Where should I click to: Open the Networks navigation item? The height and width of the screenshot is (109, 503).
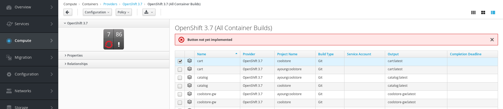pos(29,91)
